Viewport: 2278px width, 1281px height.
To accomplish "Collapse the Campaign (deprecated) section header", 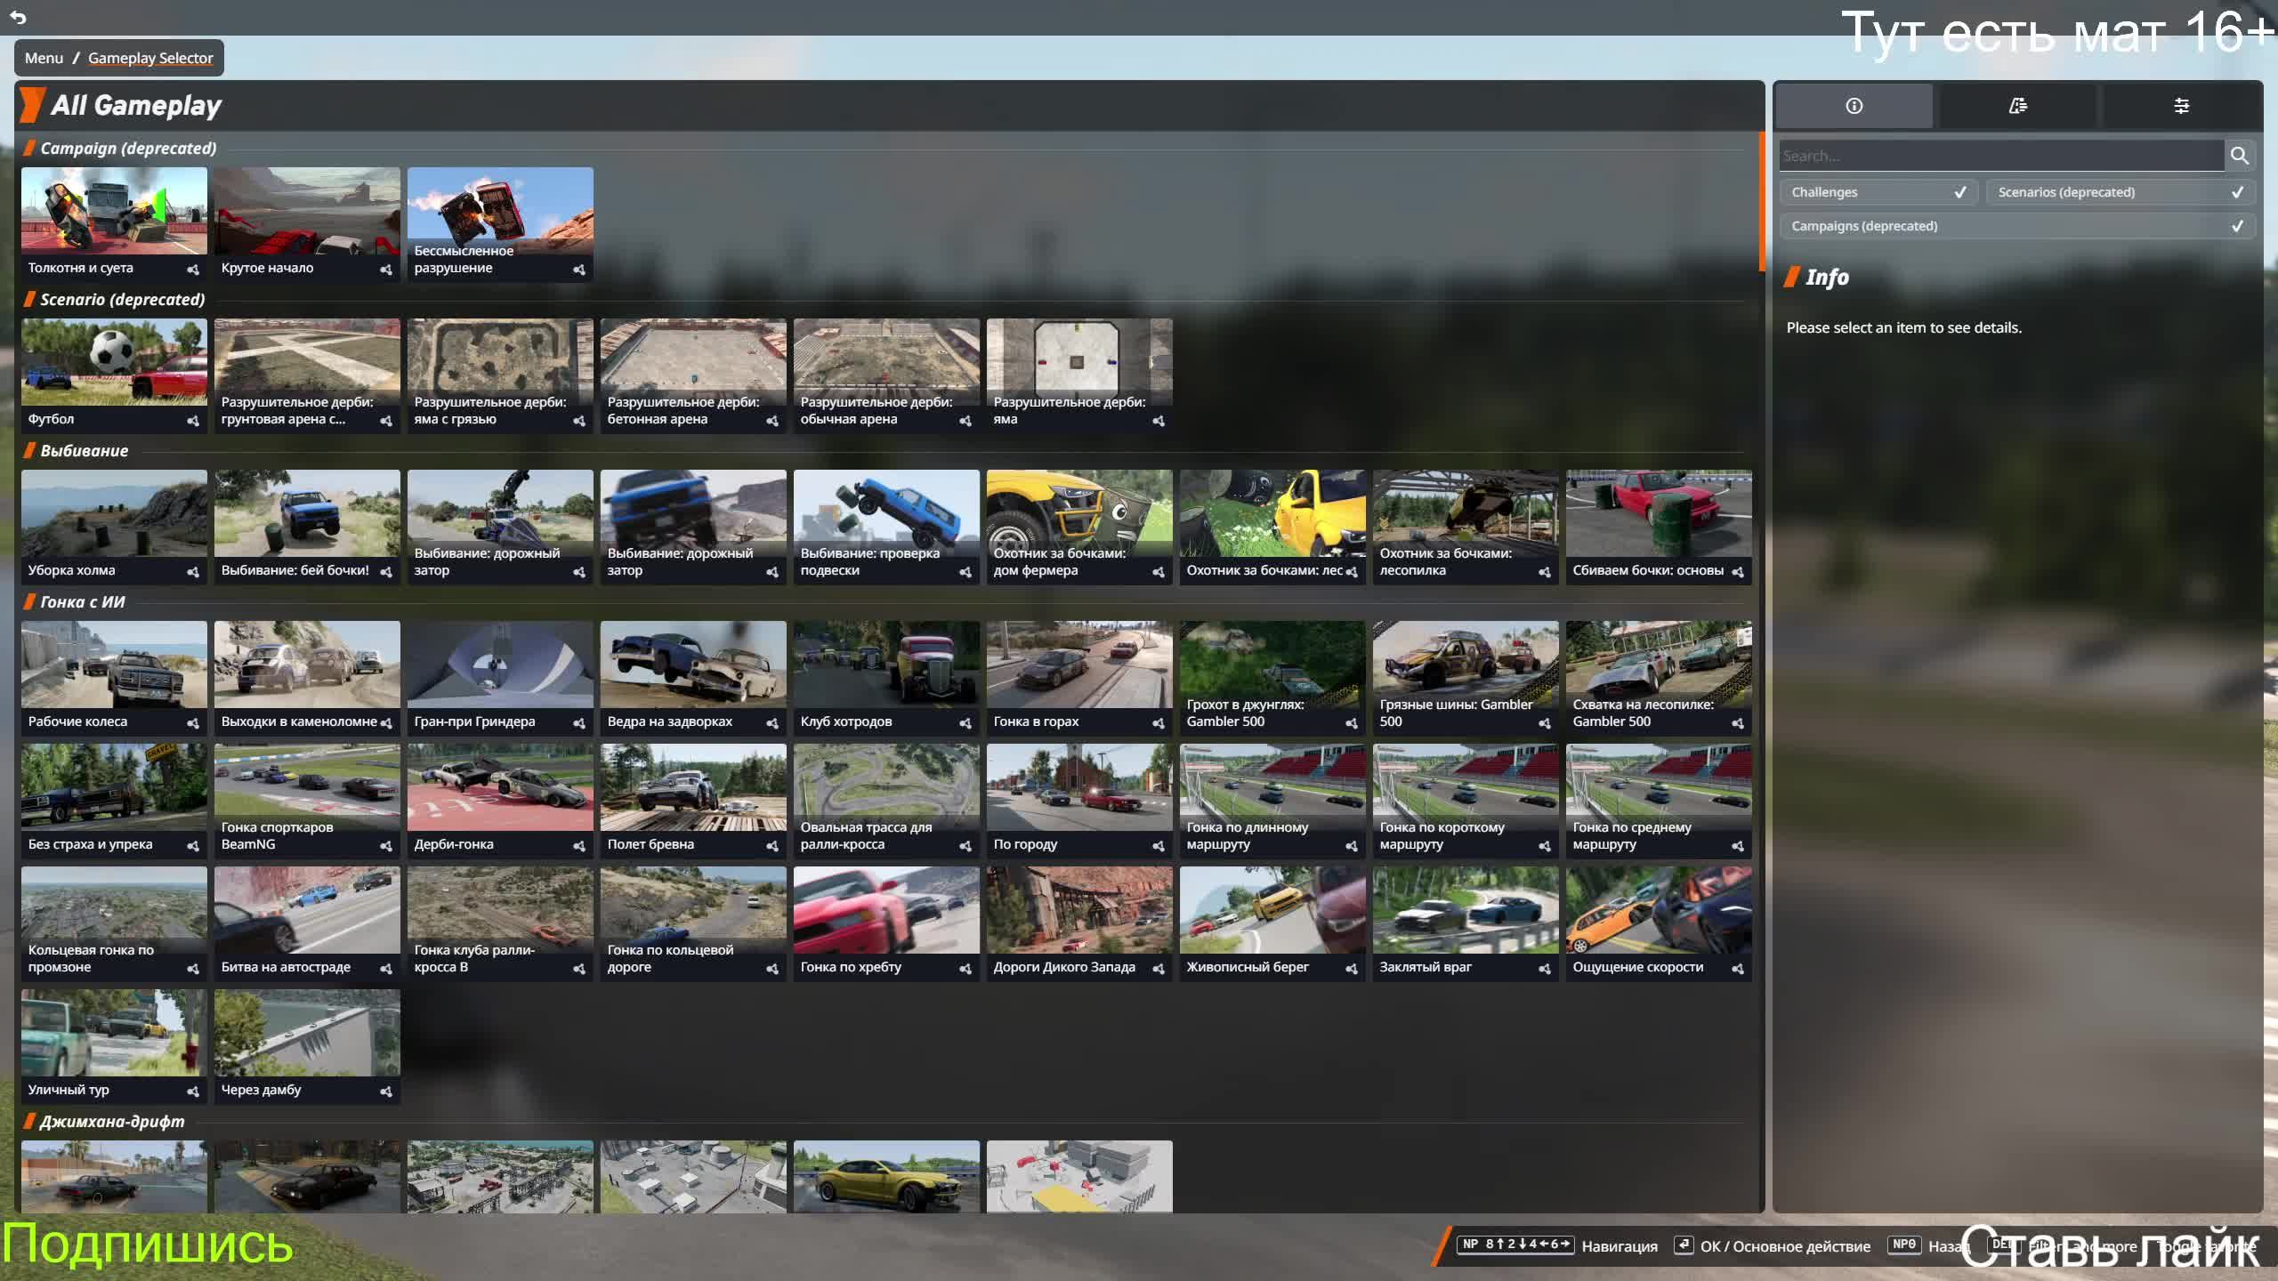I will pos(128,149).
